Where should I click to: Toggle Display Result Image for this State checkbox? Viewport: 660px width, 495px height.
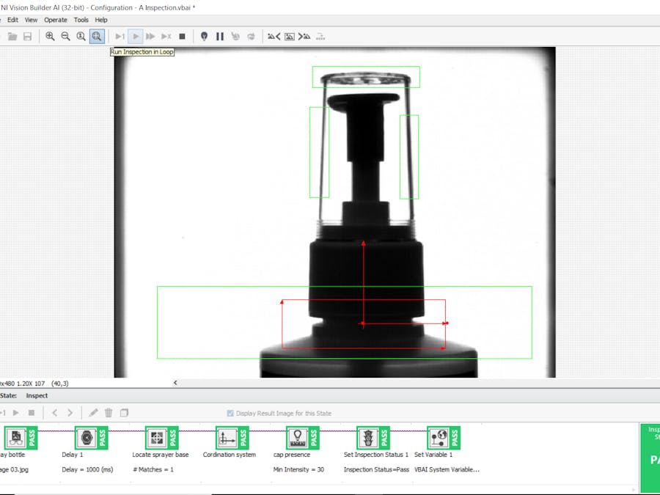[x=230, y=414]
